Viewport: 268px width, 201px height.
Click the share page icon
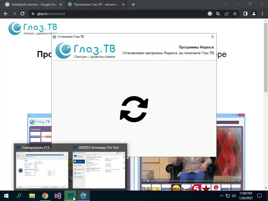tap(227, 14)
